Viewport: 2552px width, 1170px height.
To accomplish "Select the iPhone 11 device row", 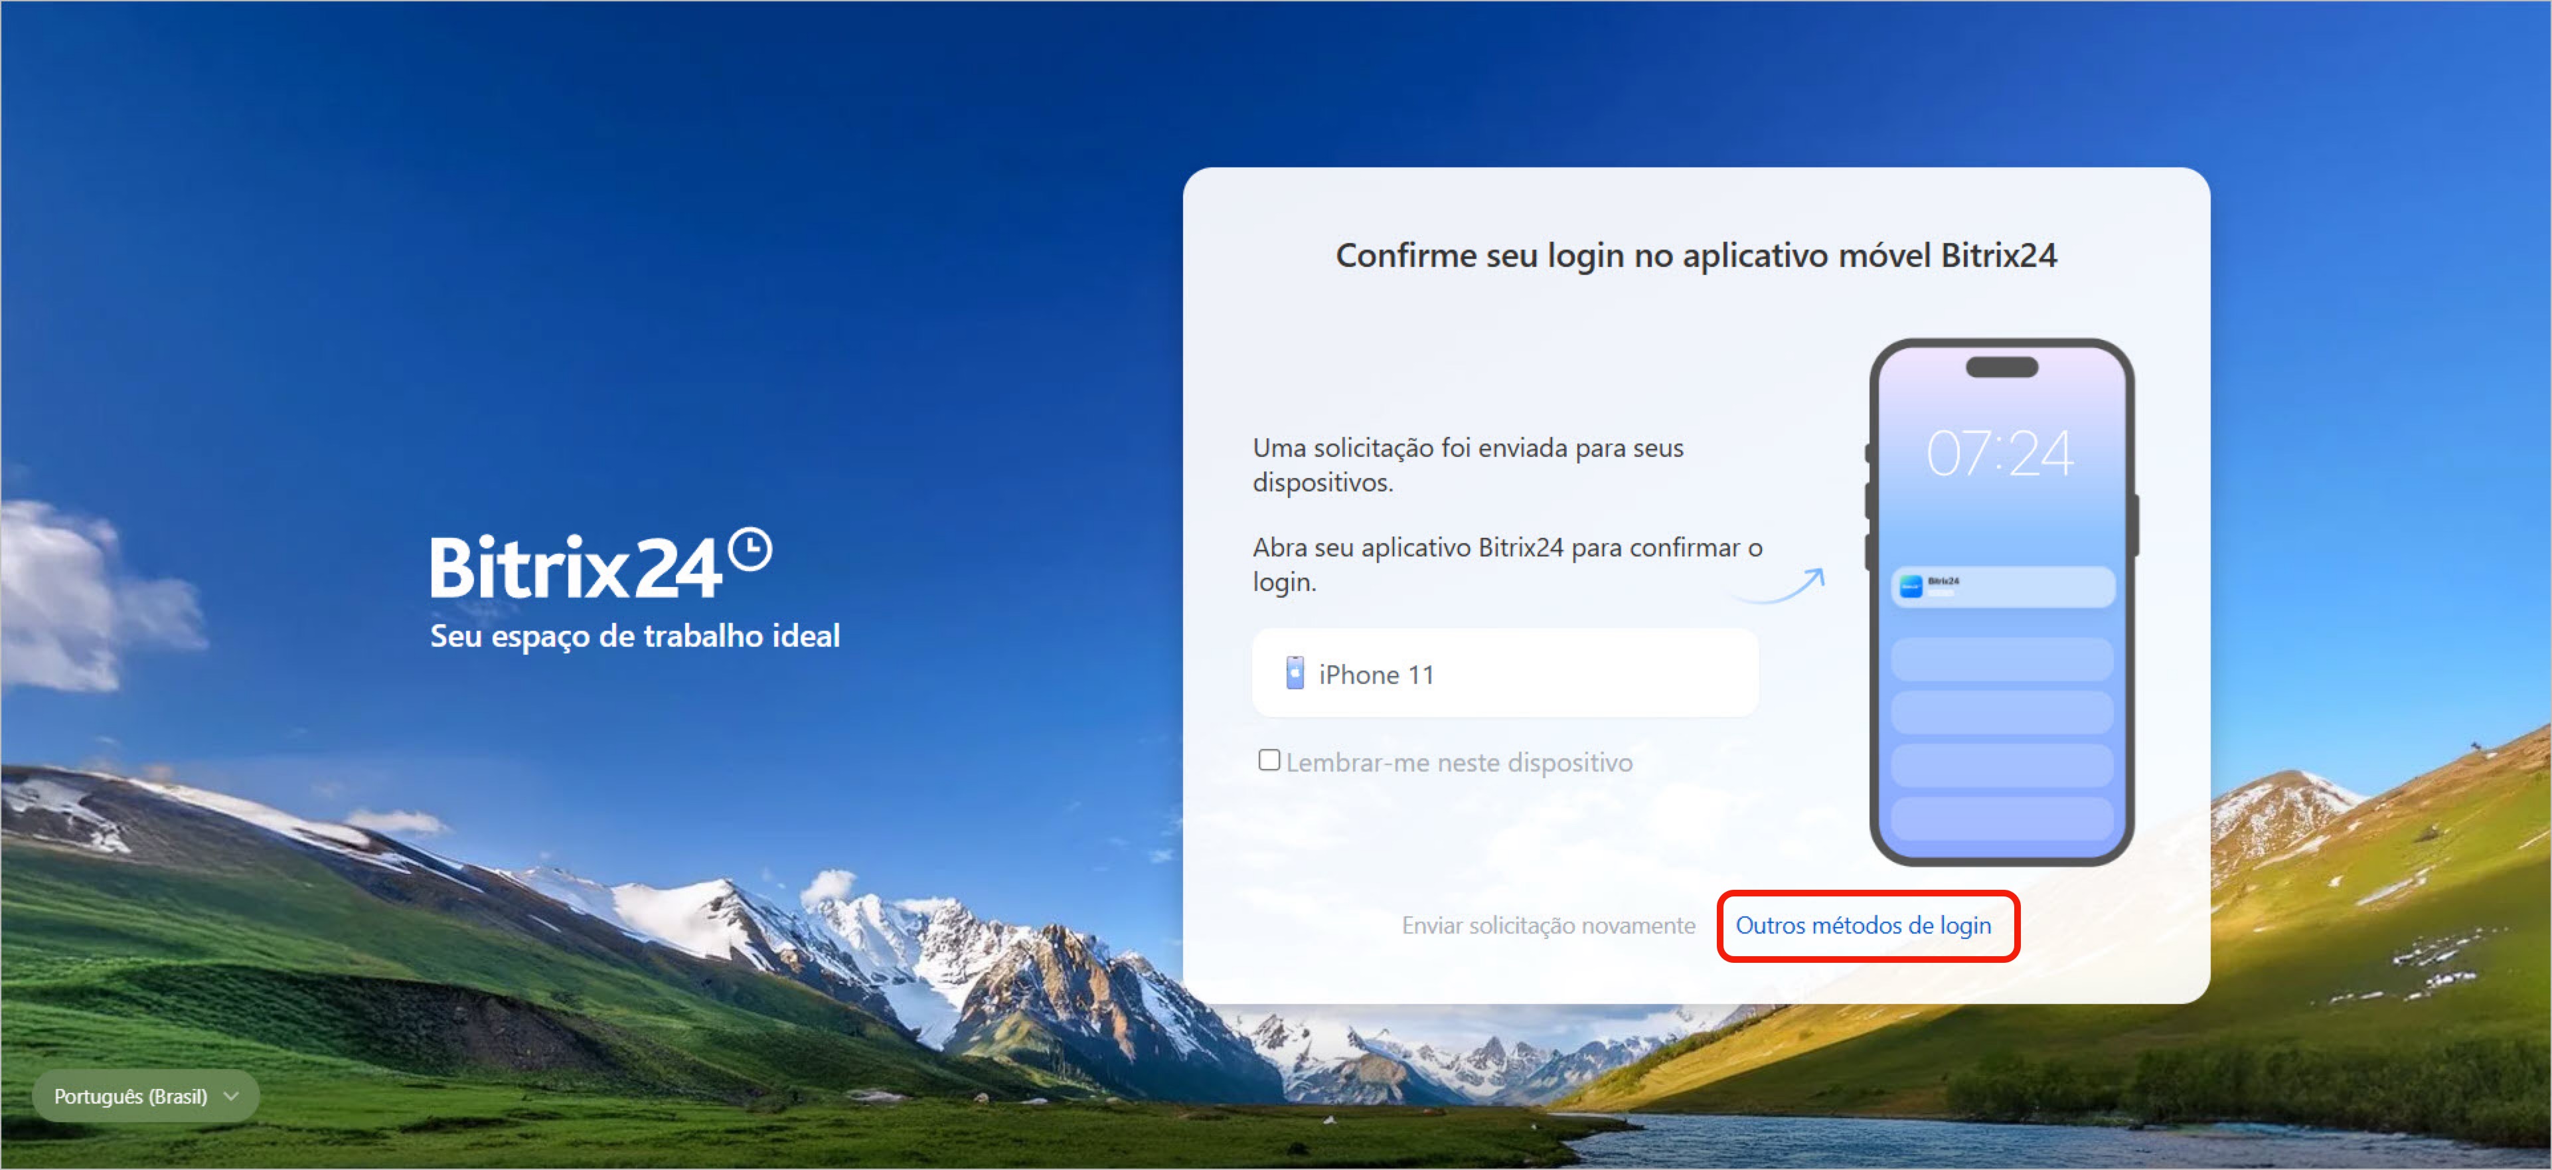I will (x=1504, y=674).
